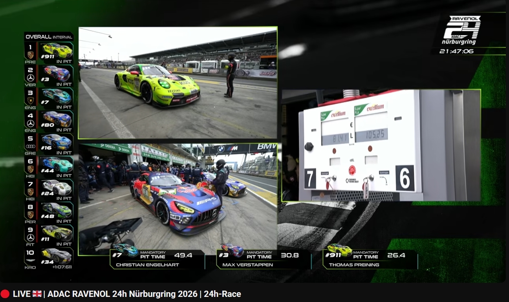Click the Porsche logo beside #44
The image size is (509, 302).
click(30, 169)
